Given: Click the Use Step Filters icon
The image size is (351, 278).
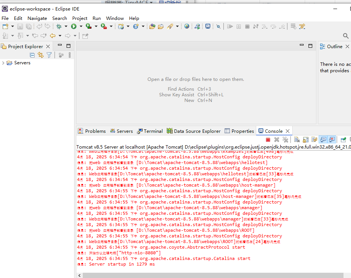Looking at the screenshot, I should [x=302, y=26].
